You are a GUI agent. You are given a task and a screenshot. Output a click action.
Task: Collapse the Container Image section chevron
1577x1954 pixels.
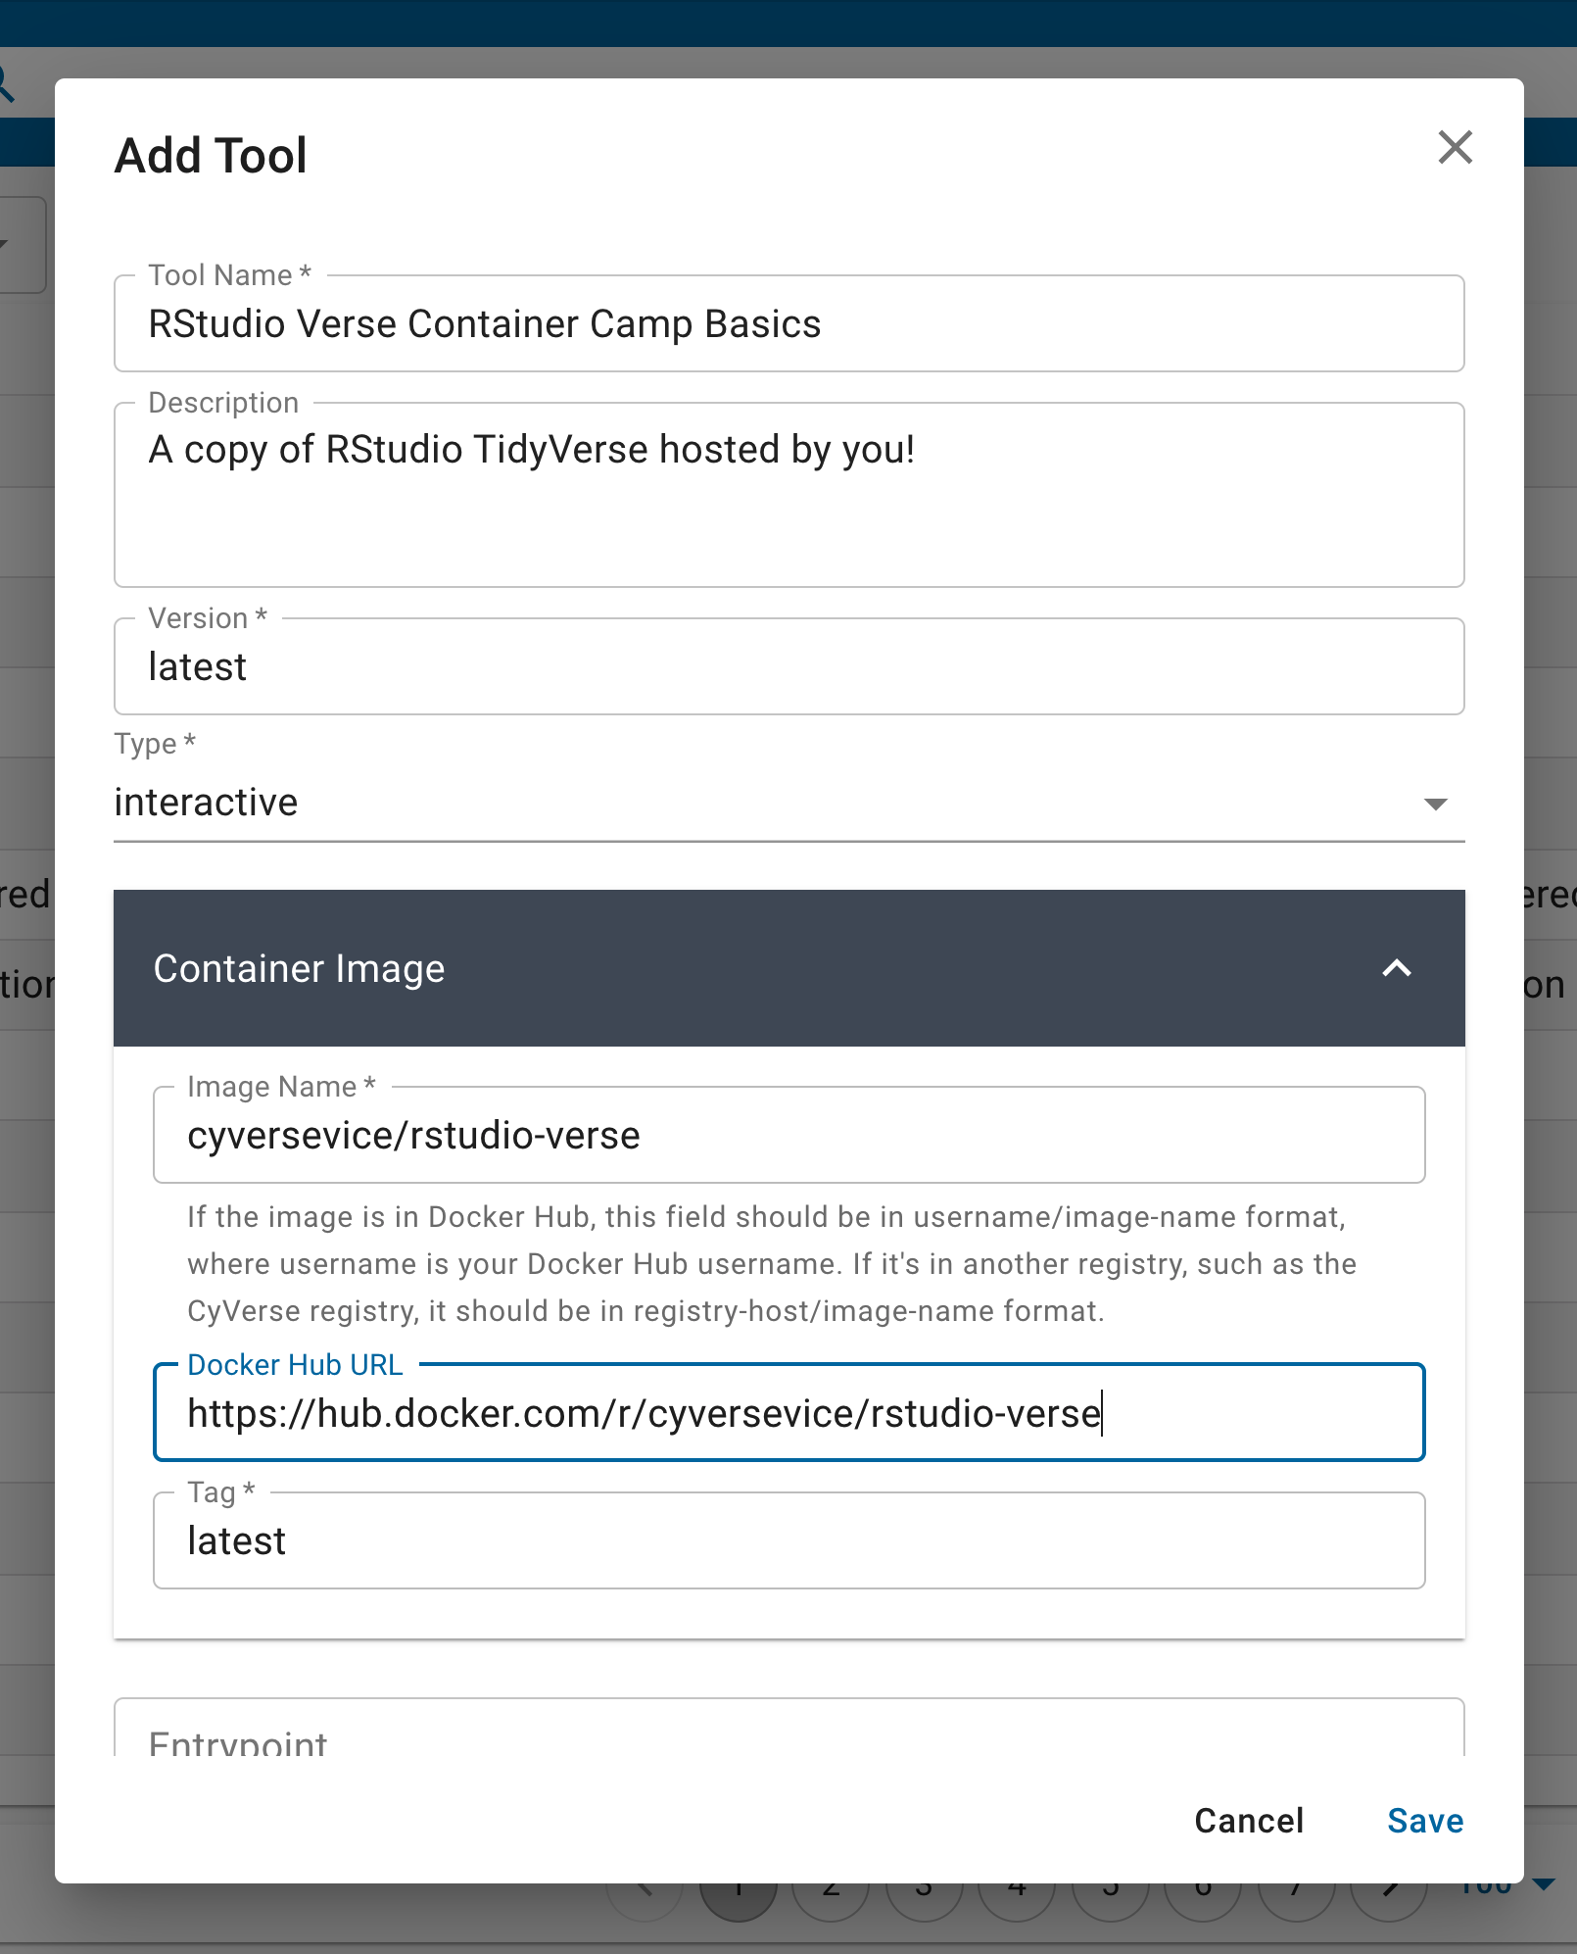(1396, 968)
